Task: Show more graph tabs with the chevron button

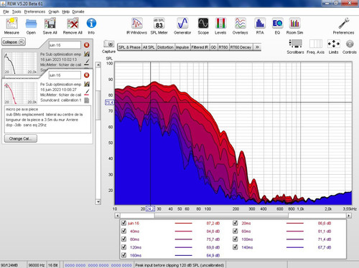Action: 257,47
